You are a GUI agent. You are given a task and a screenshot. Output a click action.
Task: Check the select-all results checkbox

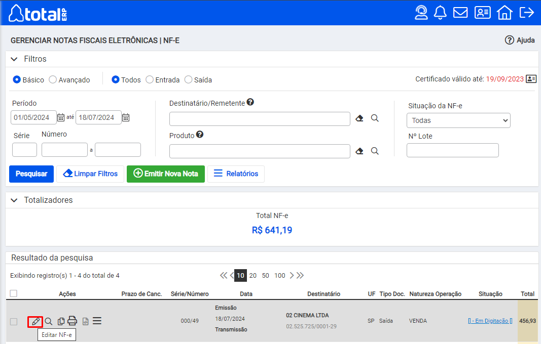[x=14, y=293]
